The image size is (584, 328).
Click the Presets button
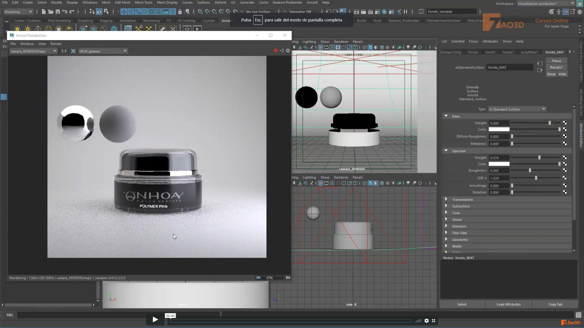tap(557, 67)
